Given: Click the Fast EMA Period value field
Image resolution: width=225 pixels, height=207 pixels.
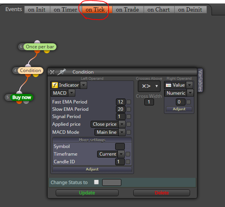Looking at the screenshot, I should coord(121,102).
